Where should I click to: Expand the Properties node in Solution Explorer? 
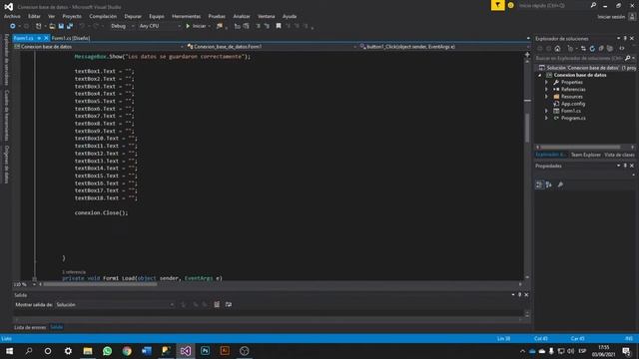point(546,82)
